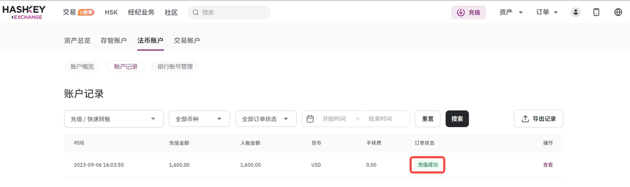
Task: Open the 全部币种 currency dropdown
Action: pos(199,119)
